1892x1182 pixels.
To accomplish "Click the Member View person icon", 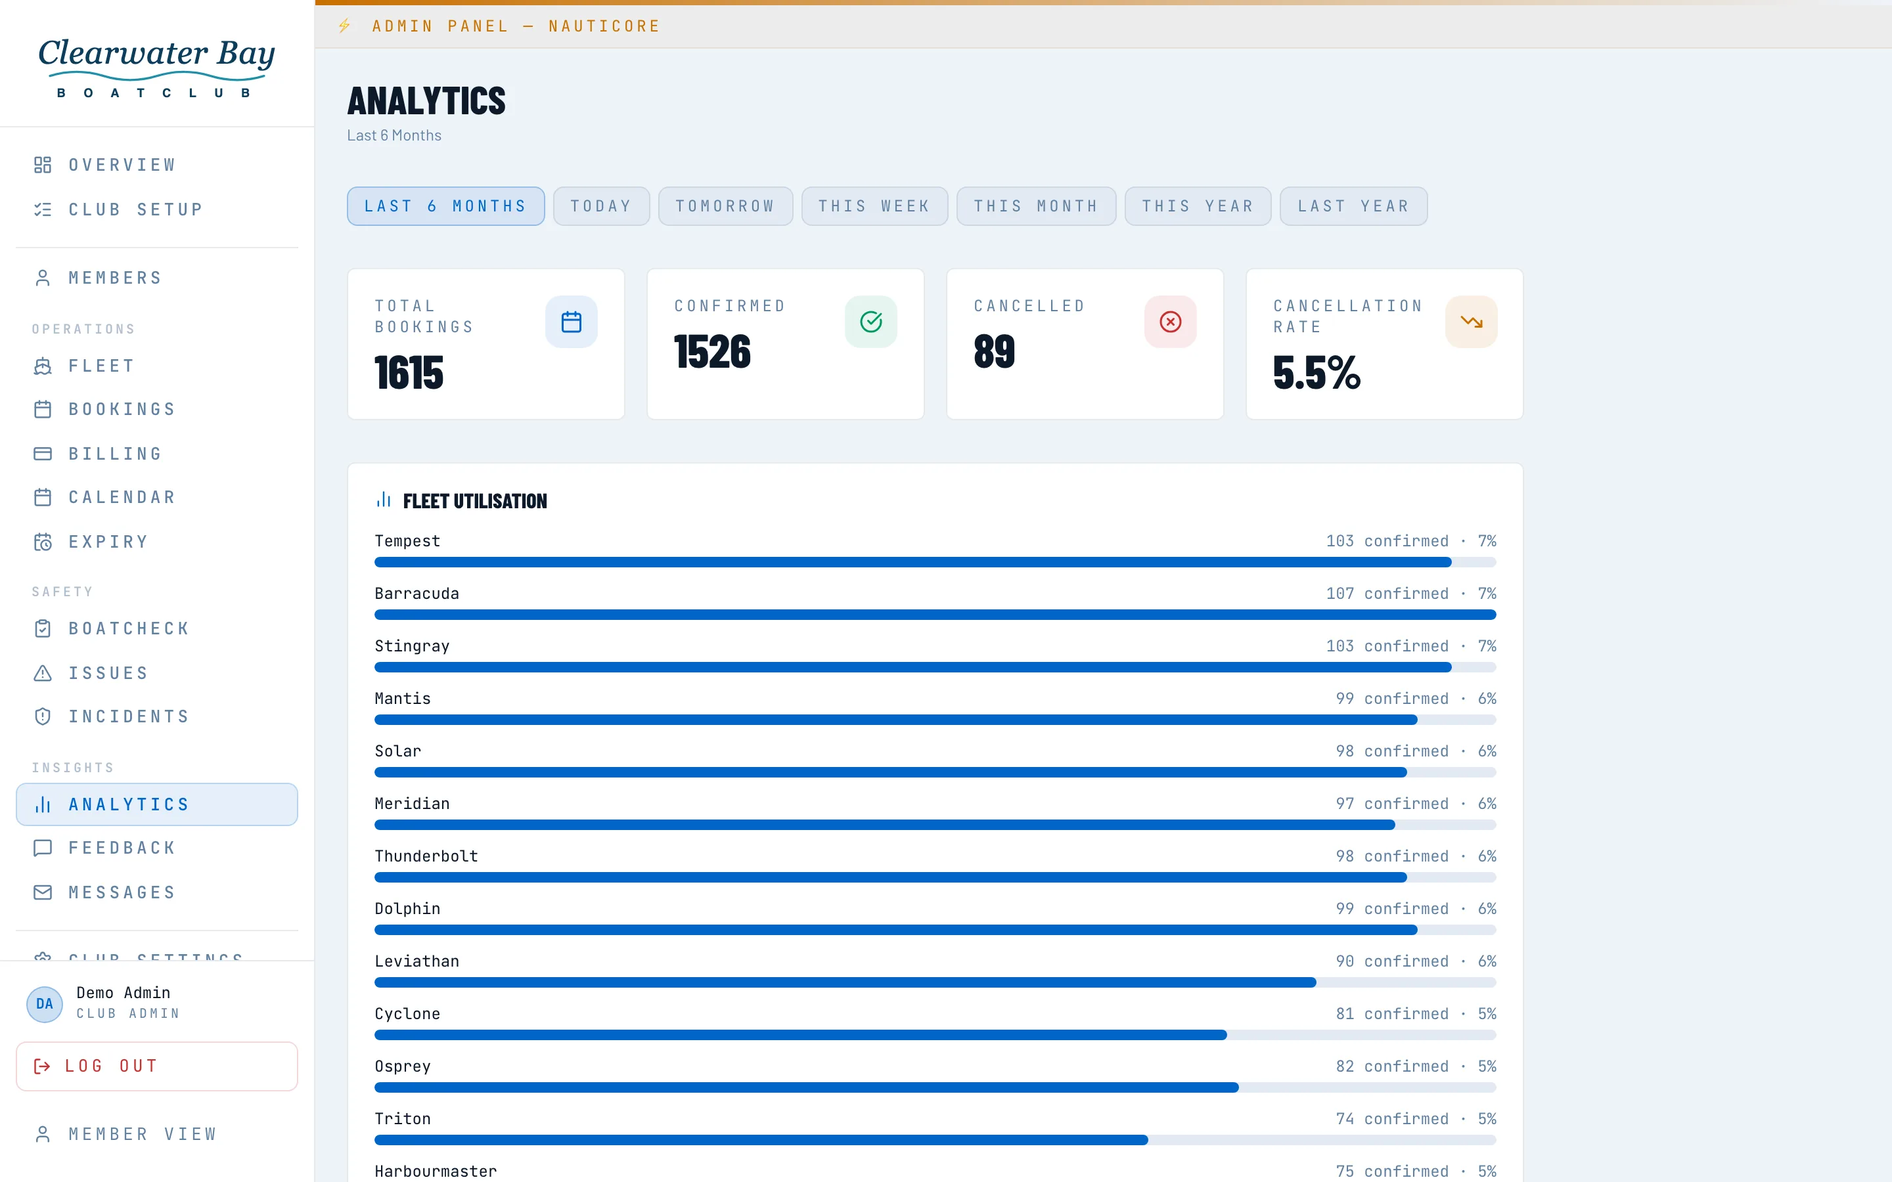I will tap(43, 1134).
